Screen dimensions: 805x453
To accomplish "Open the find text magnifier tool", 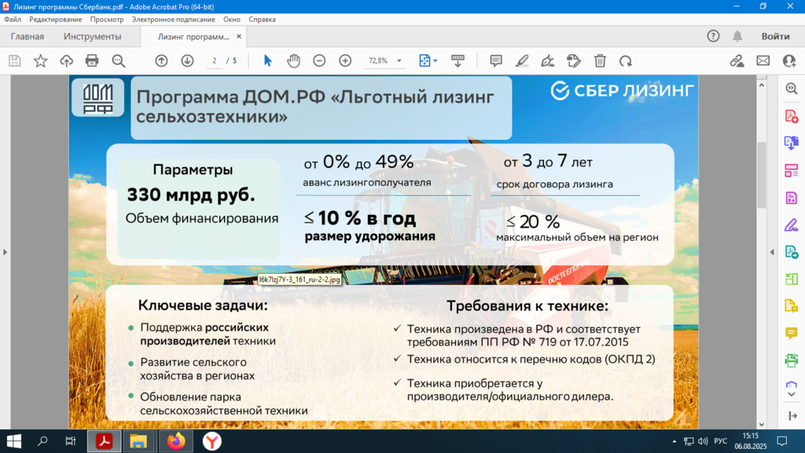I will 119,61.
